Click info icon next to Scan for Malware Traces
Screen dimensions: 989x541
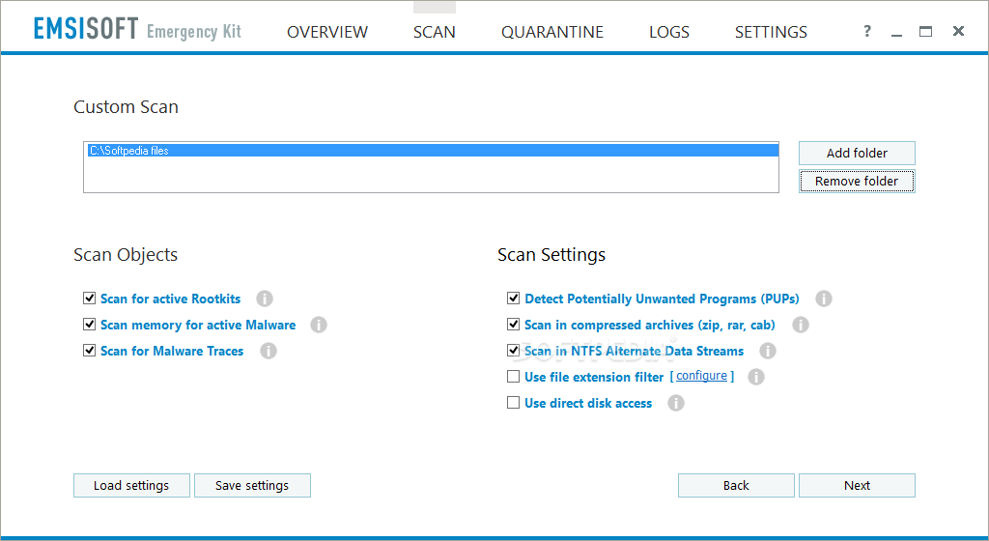point(268,351)
